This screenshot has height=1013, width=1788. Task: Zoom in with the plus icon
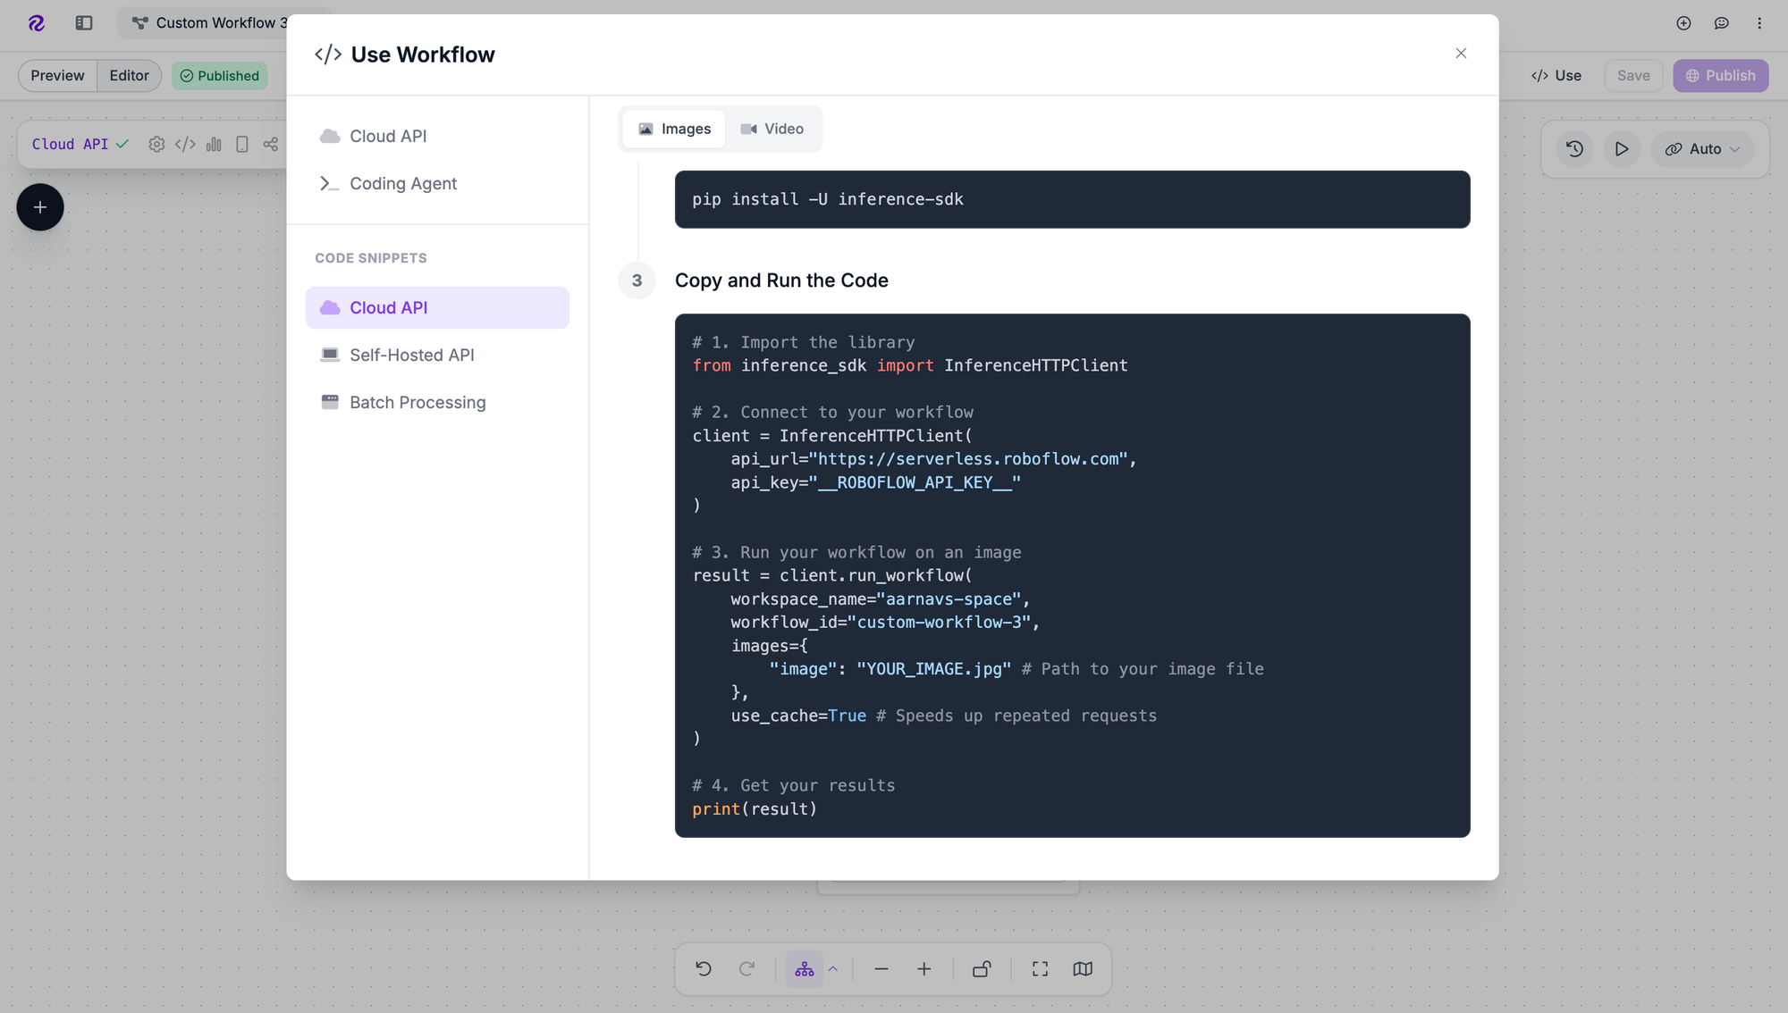pyautogui.click(x=924, y=969)
